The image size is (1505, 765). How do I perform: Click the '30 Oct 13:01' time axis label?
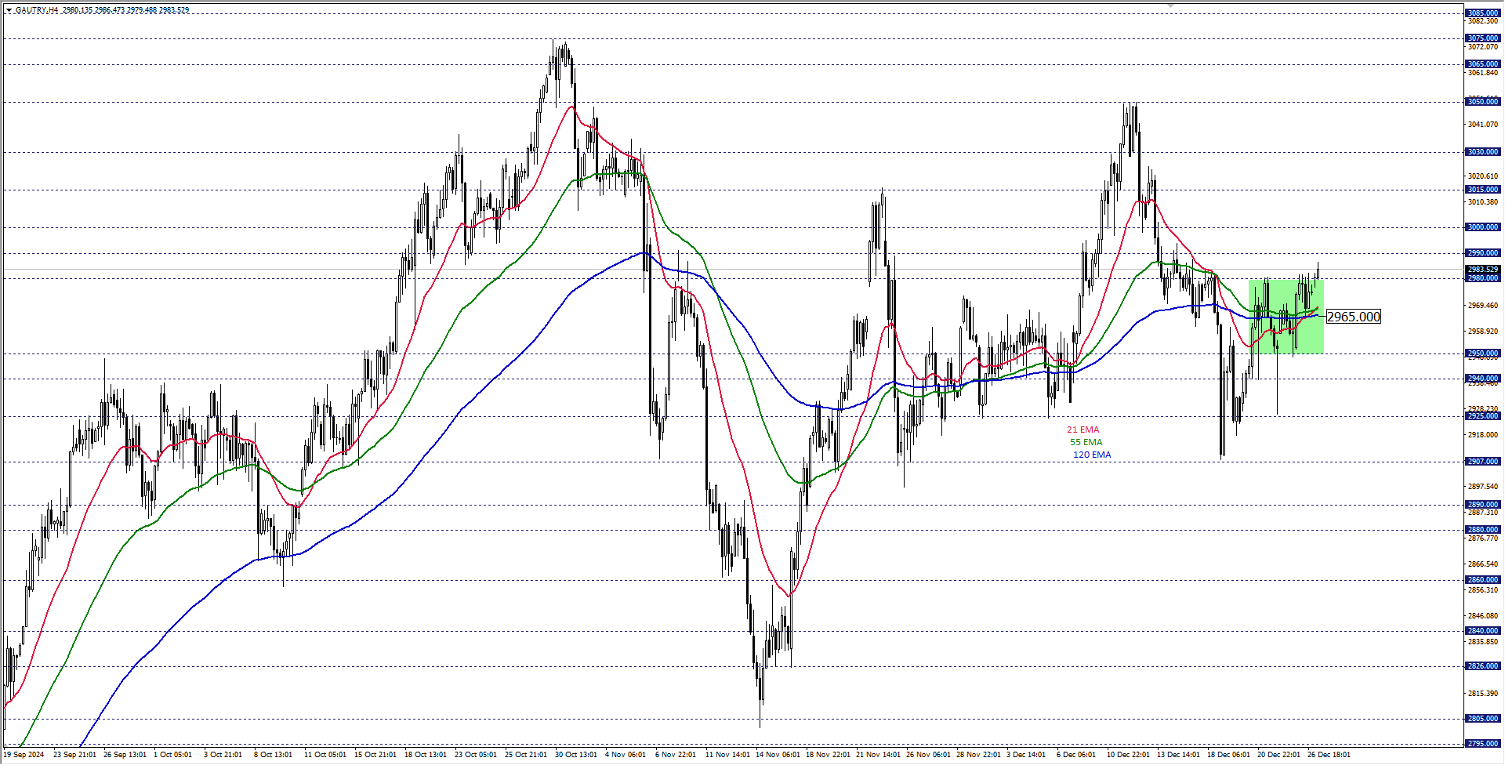[x=576, y=755]
